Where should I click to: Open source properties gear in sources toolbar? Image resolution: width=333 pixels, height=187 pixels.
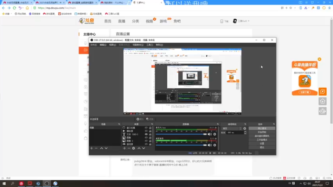pos(134,148)
